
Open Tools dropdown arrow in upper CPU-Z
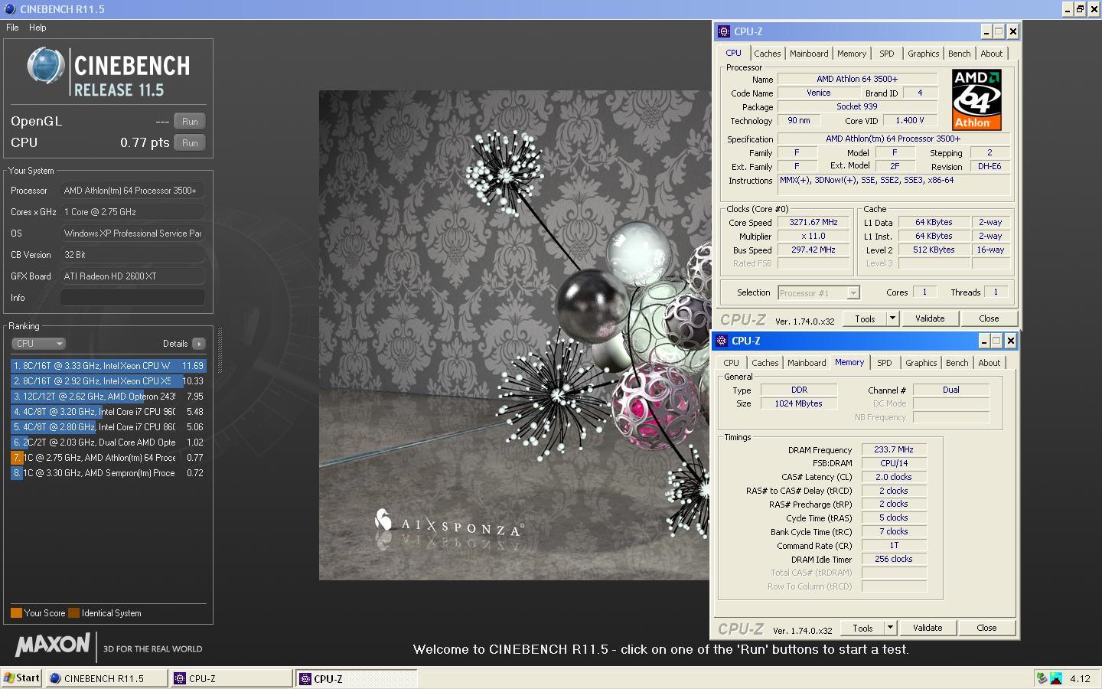tap(892, 319)
